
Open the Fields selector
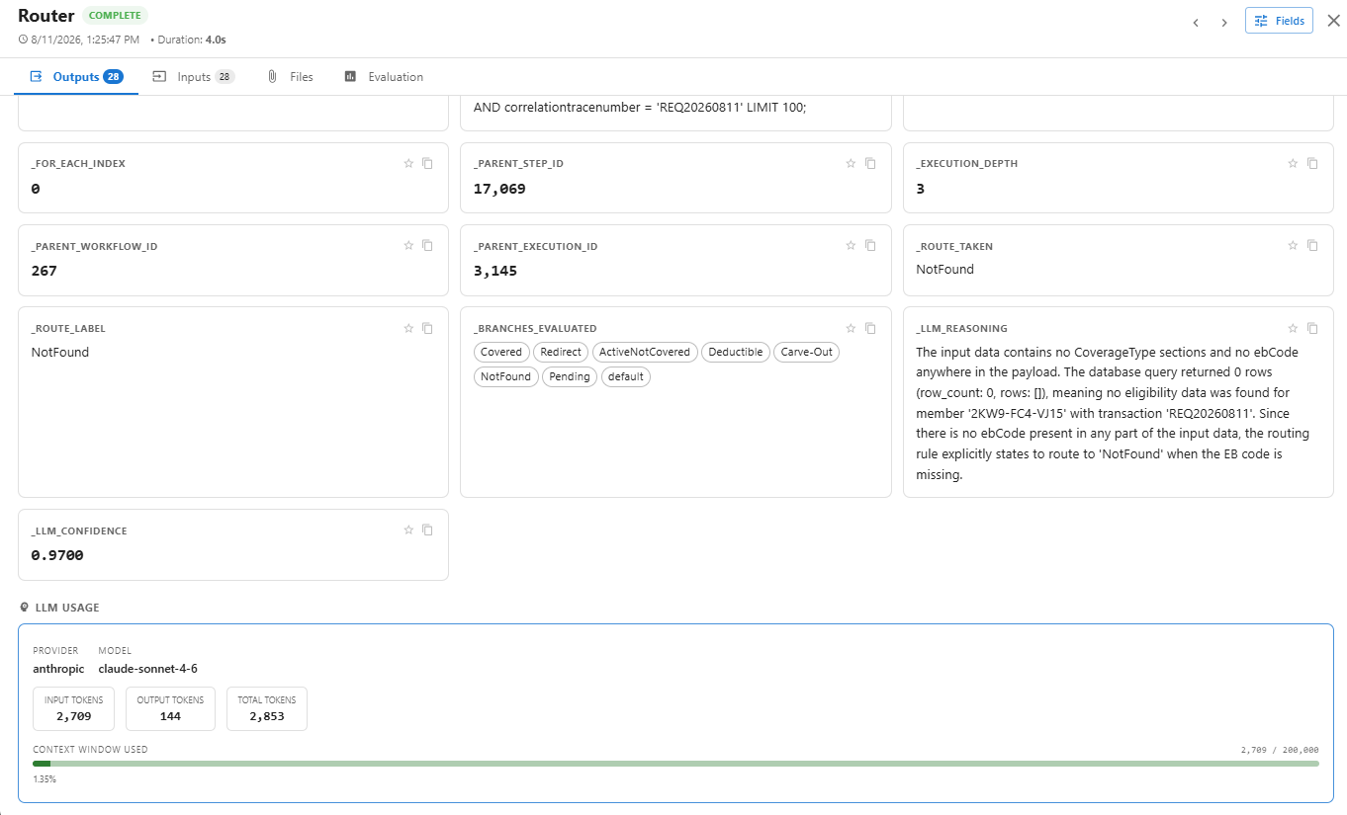[x=1279, y=21]
